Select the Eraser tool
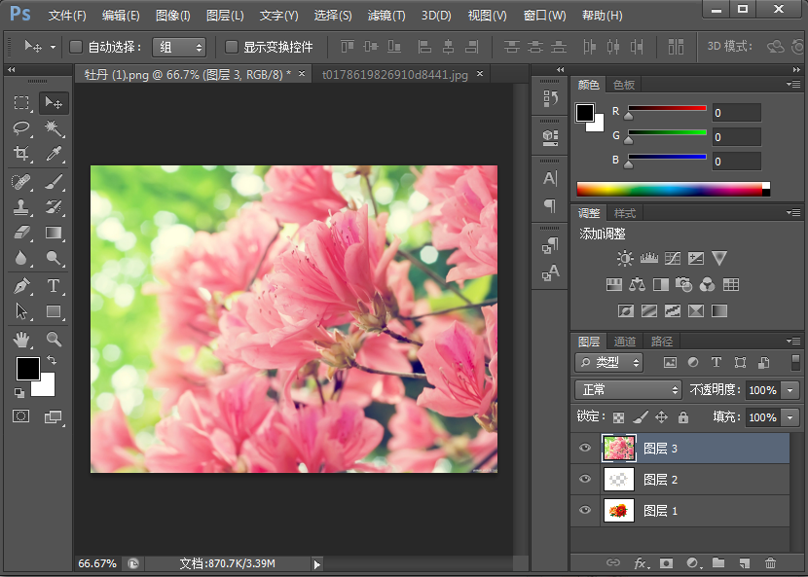 pos(21,233)
